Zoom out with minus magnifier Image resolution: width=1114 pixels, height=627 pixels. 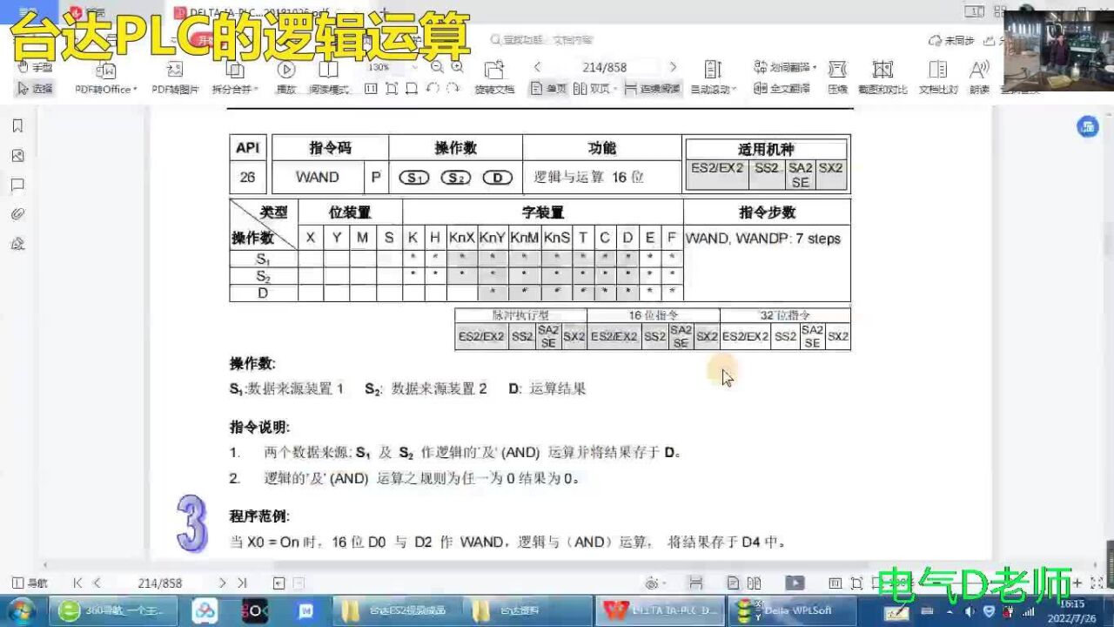click(x=437, y=67)
